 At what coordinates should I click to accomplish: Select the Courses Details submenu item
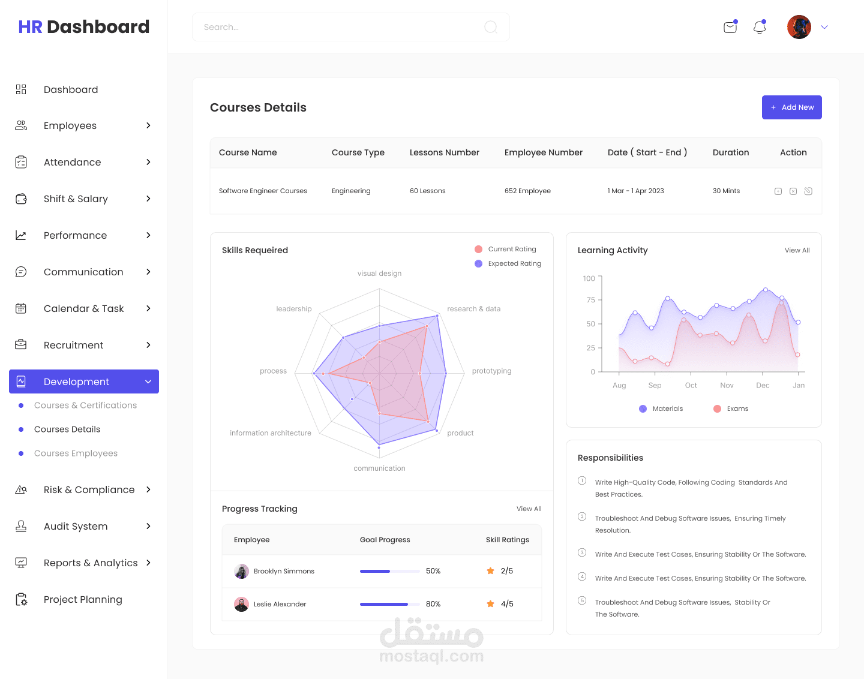click(67, 429)
